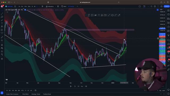Select the trend line tool in left sidebar
This screenshot has width=170, height=96.
[2, 14]
